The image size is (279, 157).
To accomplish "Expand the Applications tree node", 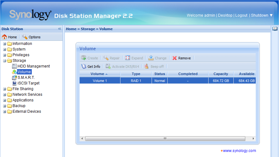I will [5, 100].
